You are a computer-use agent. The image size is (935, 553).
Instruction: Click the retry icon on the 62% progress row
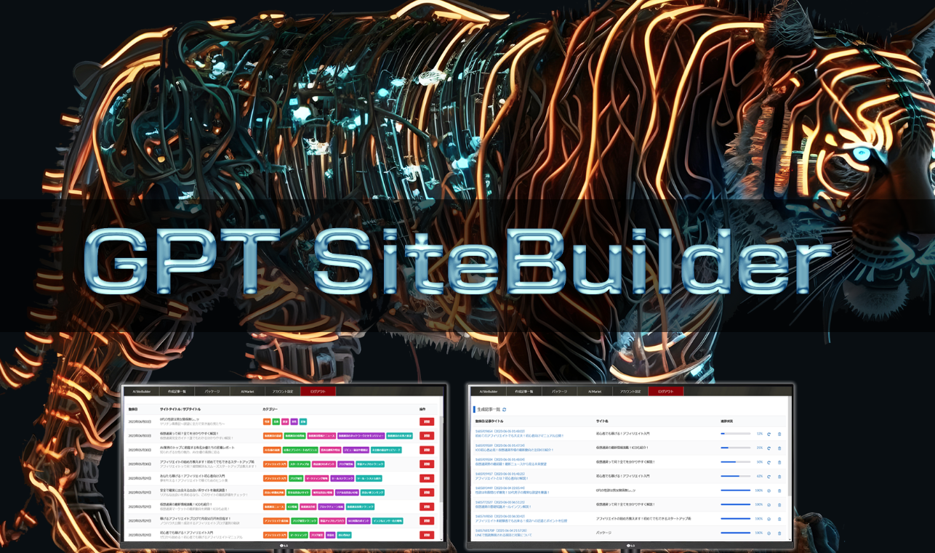769,477
